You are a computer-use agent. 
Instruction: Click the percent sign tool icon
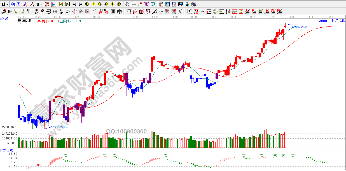(202, 11)
